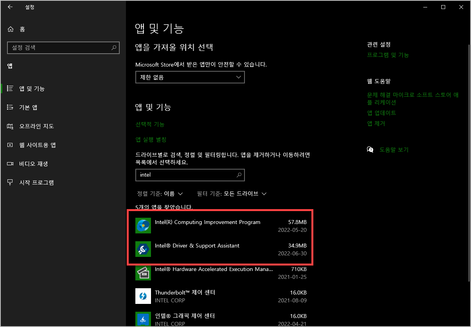Viewport: 471px width, 327px height.
Task: Open the 프로그램 및 기능 related setting
Action: tap(388, 55)
